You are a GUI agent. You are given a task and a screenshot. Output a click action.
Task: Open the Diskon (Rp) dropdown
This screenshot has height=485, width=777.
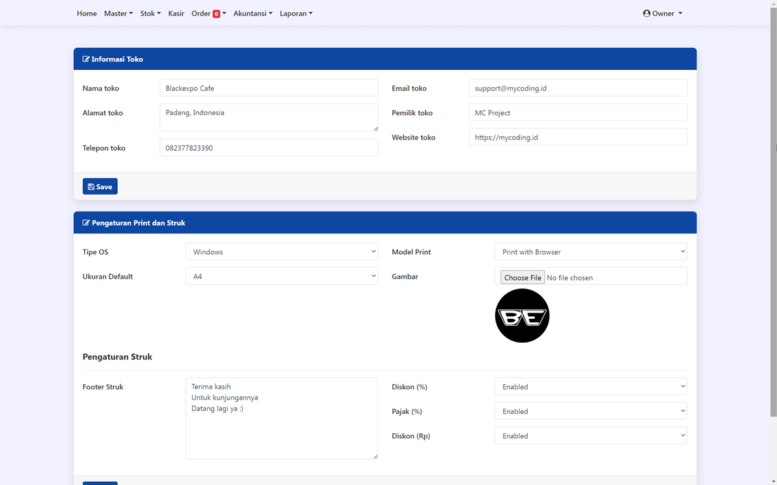(x=591, y=435)
